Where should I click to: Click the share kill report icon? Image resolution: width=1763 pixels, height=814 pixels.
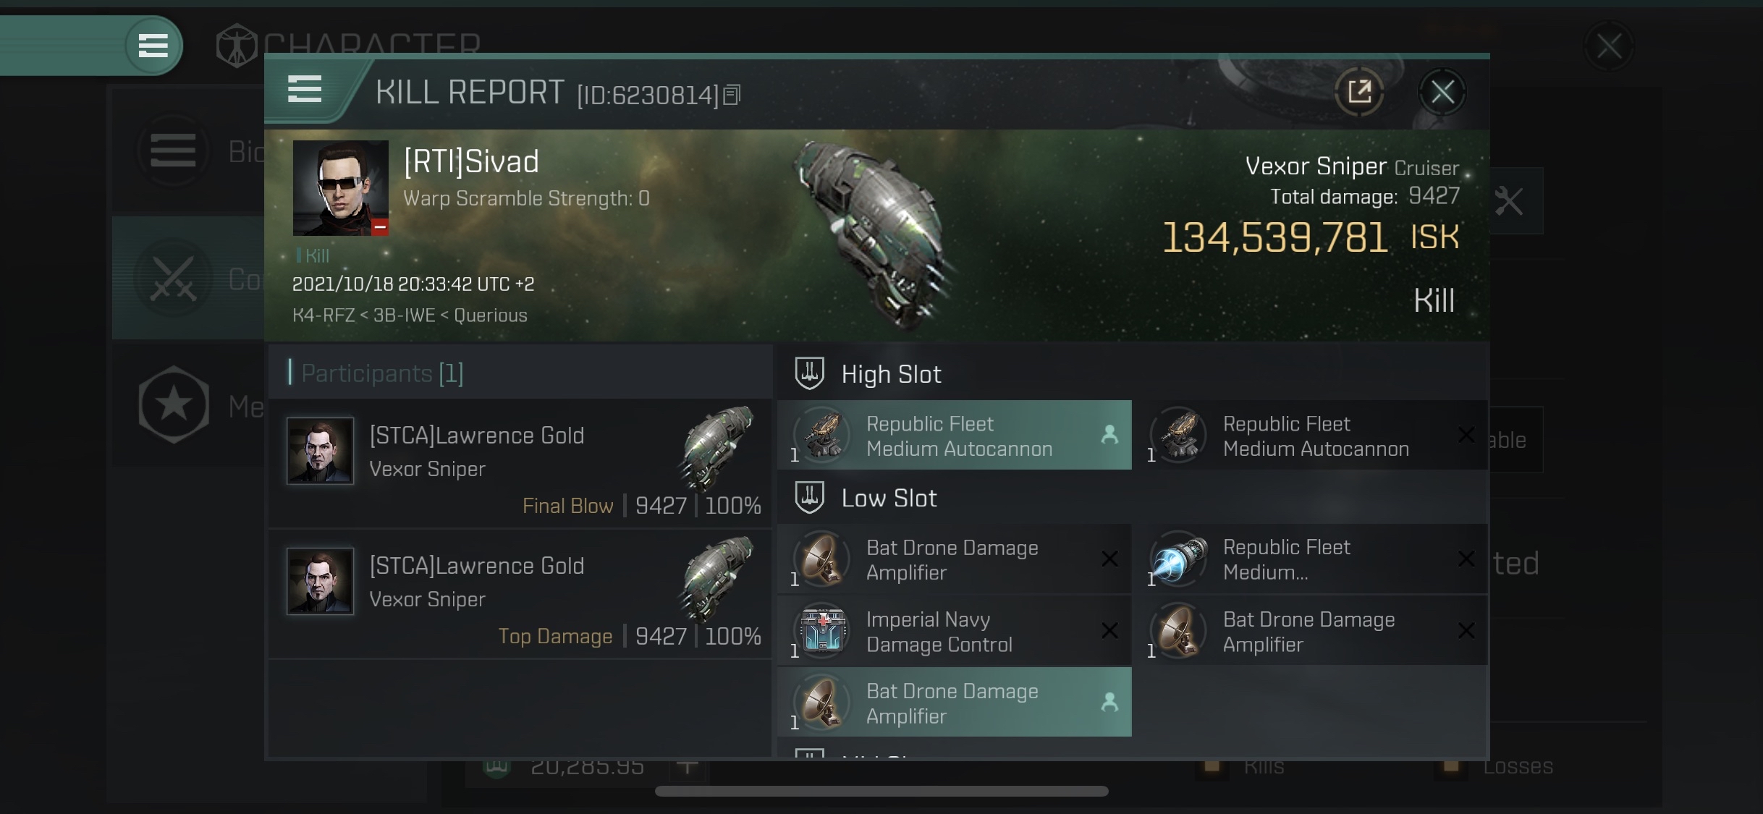pos(1359,92)
